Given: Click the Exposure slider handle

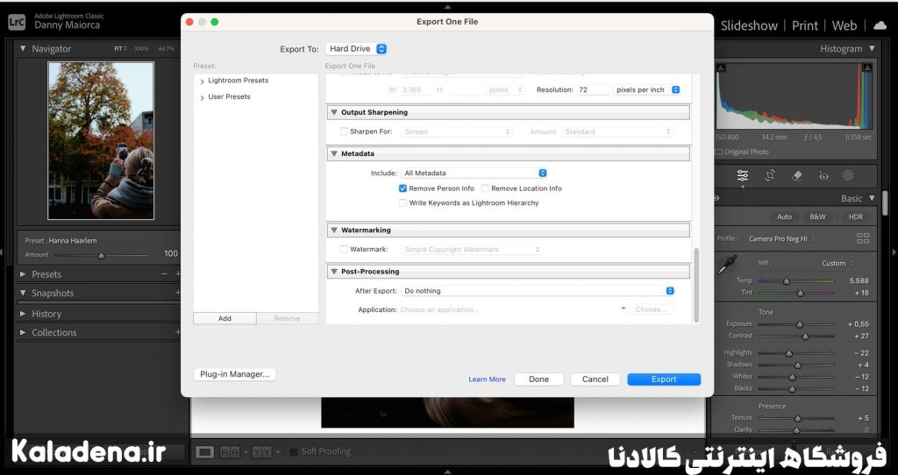Looking at the screenshot, I should [x=800, y=324].
